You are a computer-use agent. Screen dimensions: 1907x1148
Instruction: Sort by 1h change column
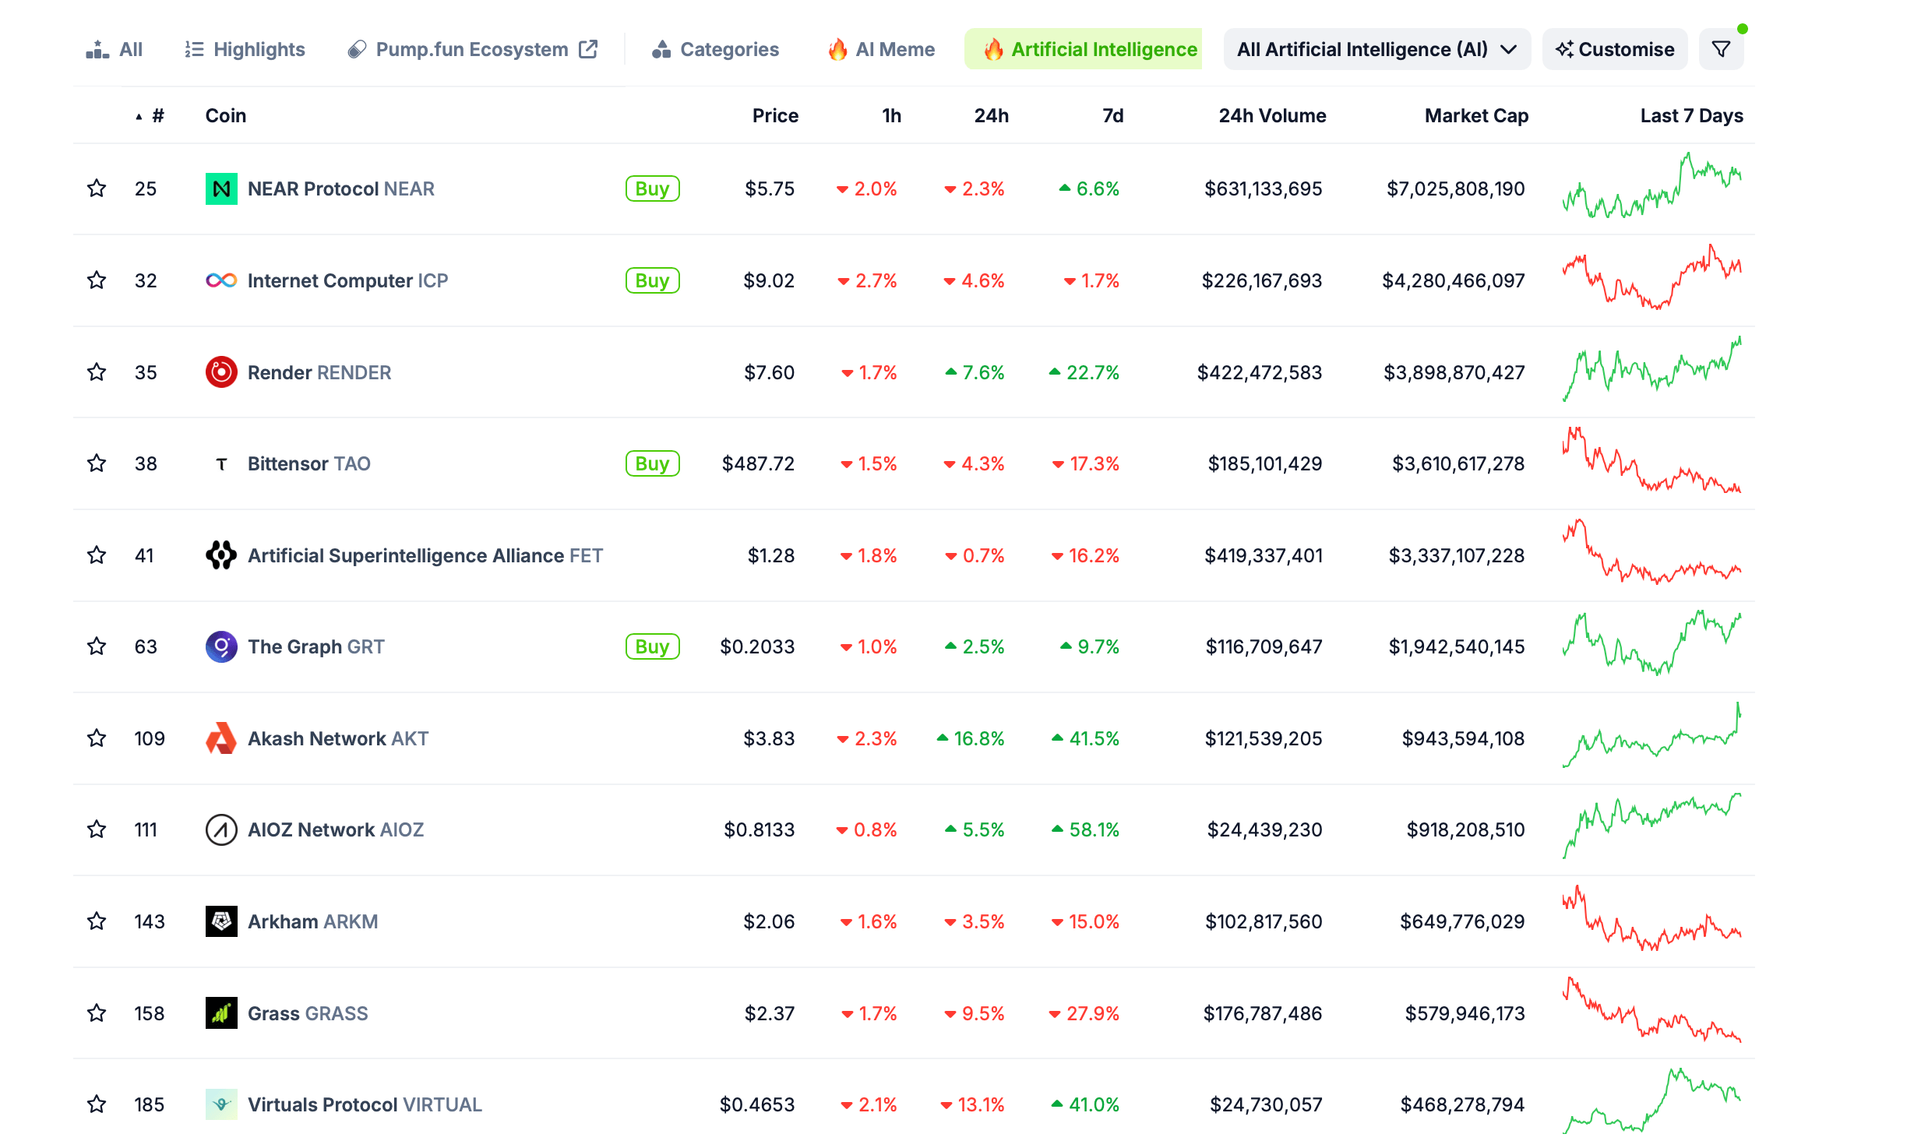(x=891, y=116)
